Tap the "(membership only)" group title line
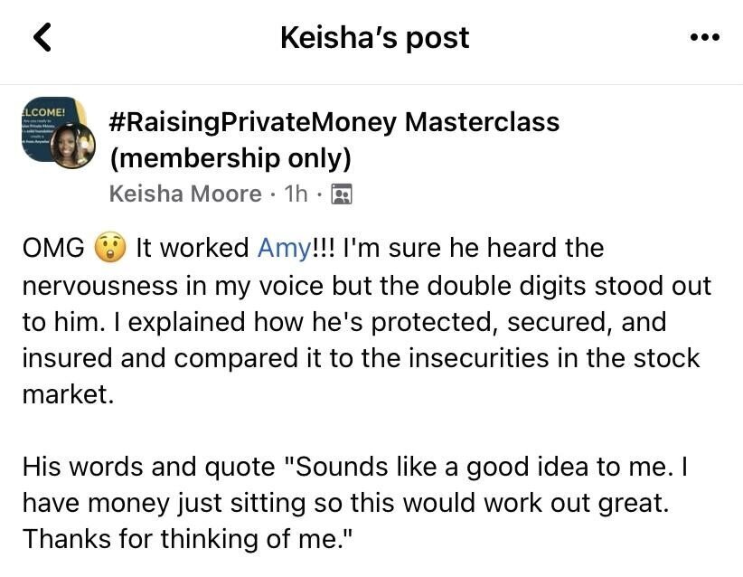Viewport: 743px width, 577px height. click(229, 158)
